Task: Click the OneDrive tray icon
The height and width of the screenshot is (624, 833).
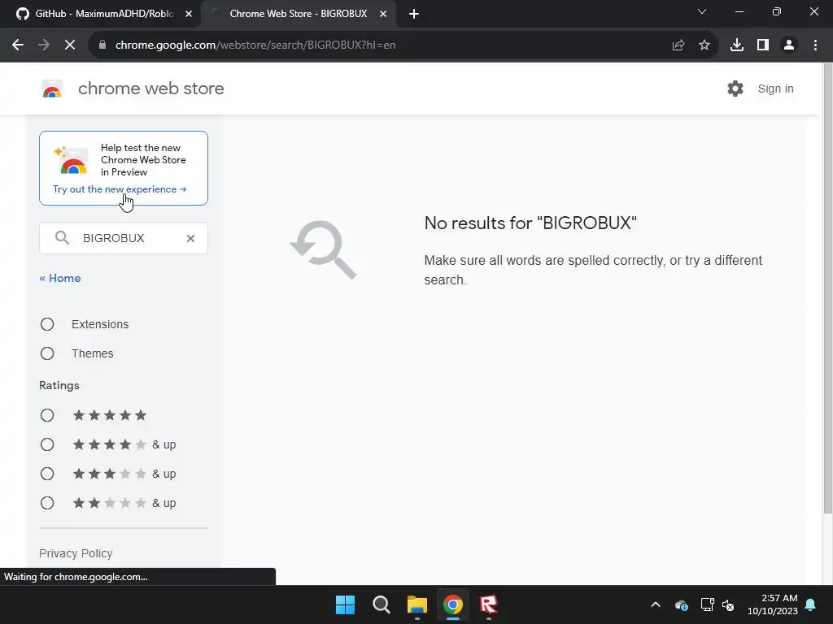Action: [x=682, y=604]
